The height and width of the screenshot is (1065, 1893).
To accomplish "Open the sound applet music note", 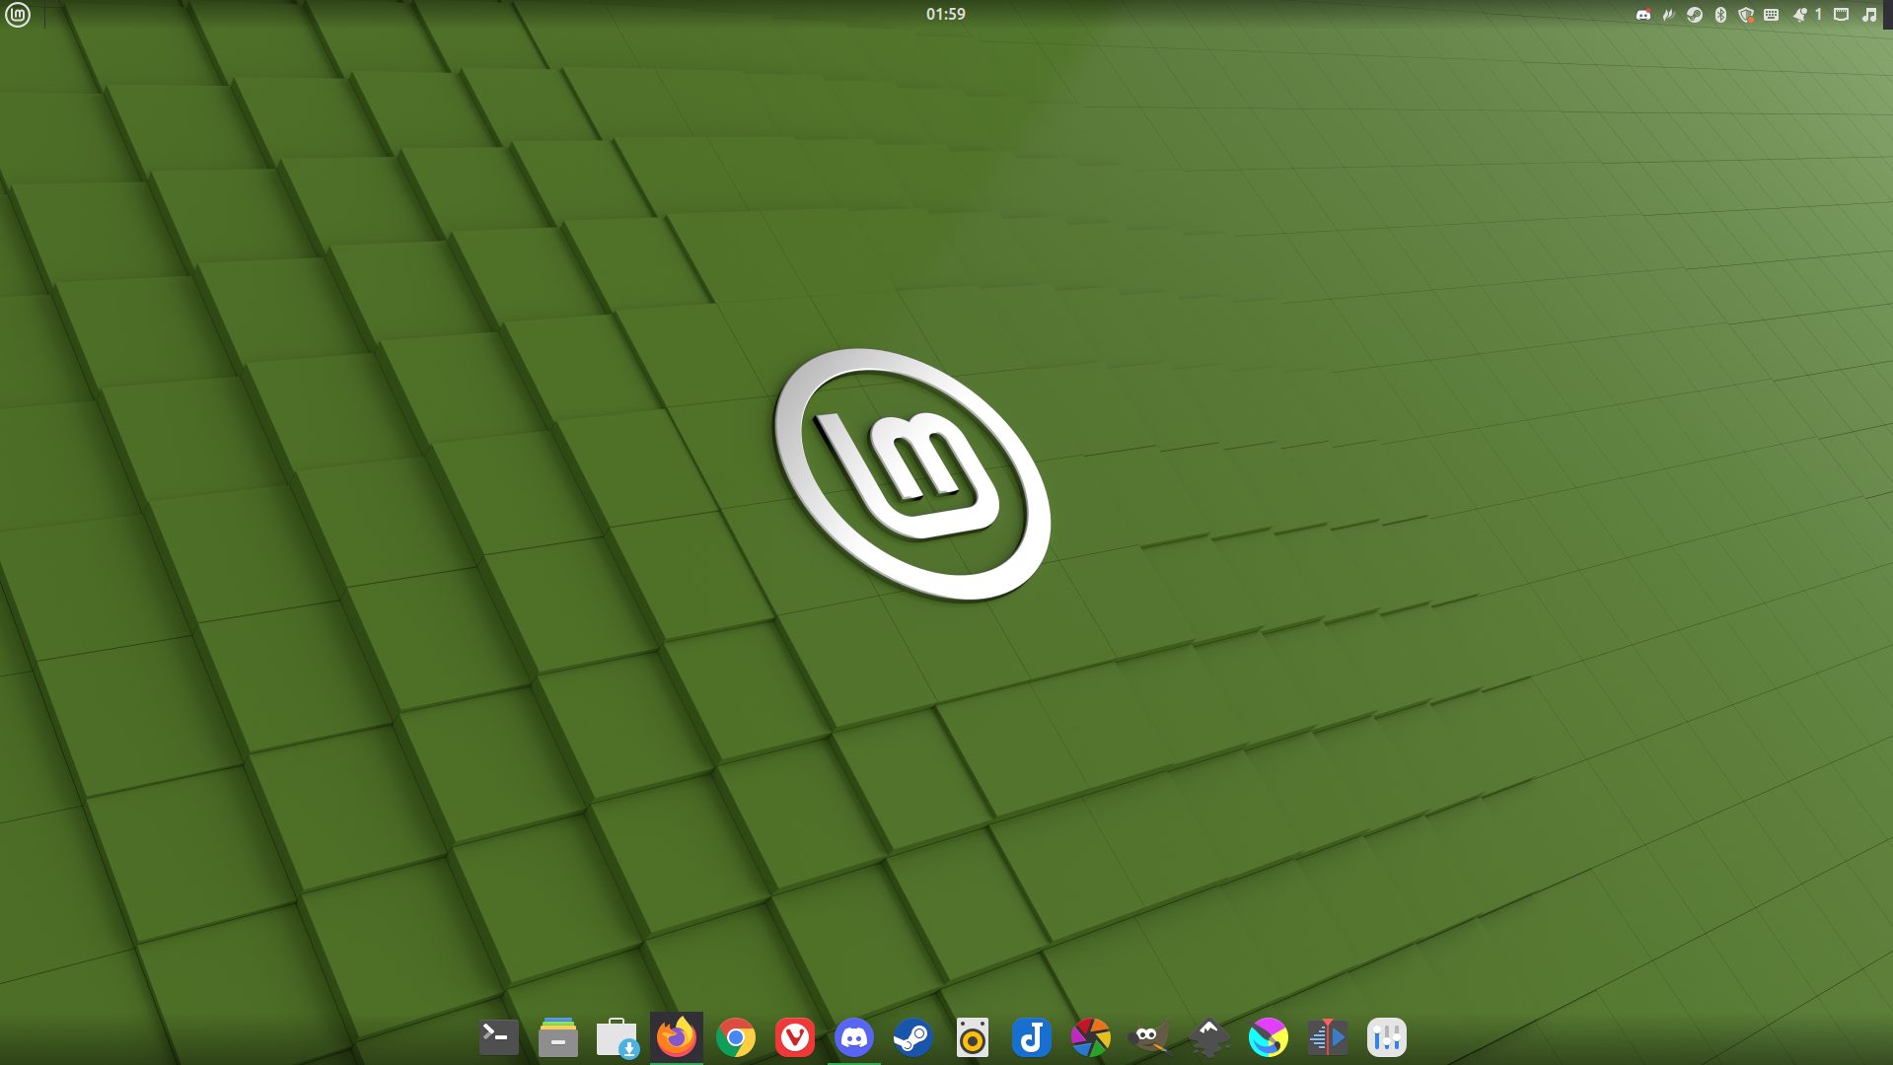I will [x=1869, y=15].
